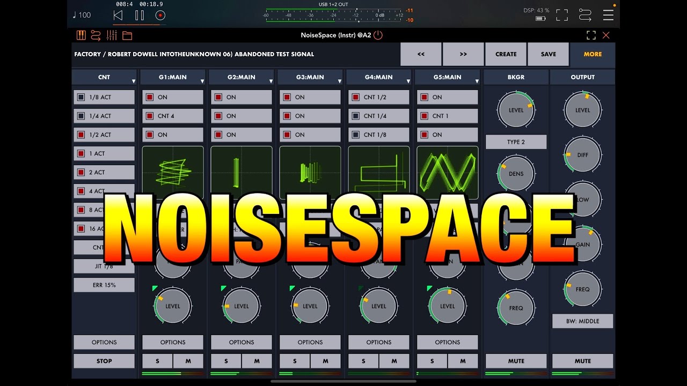
Task: Select the G5 waveform display thumbnail
Action: point(448,173)
